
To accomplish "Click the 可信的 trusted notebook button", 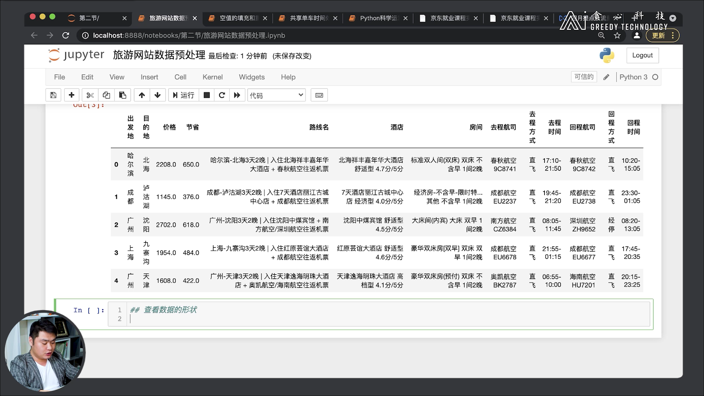I will 584,77.
